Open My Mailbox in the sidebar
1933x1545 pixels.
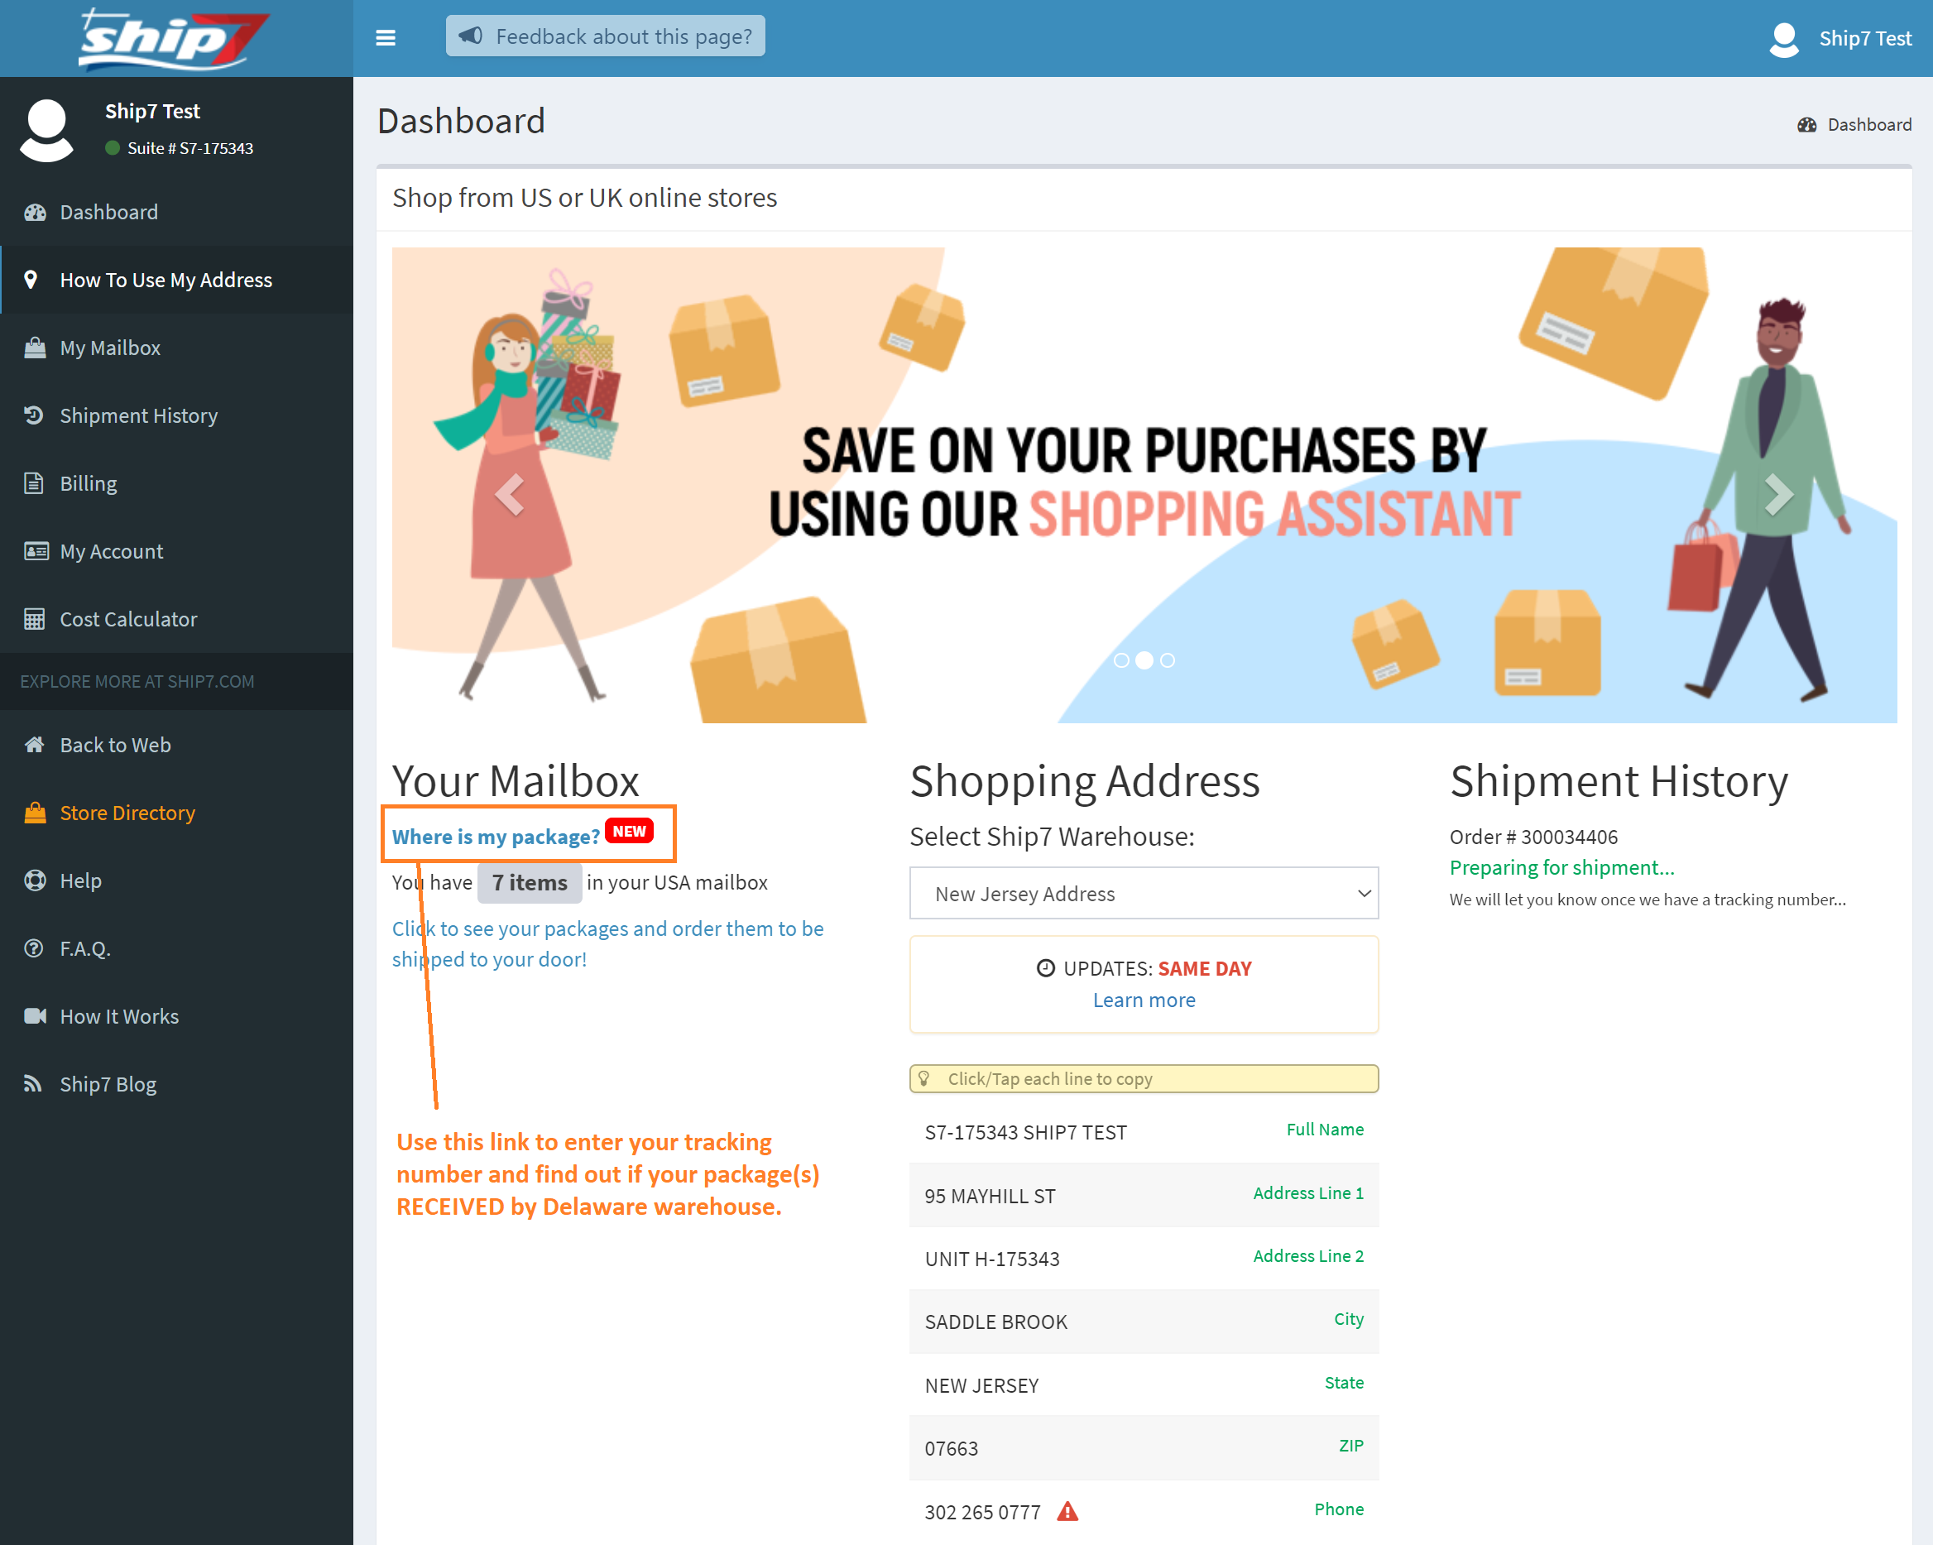[x=109, y=348]
